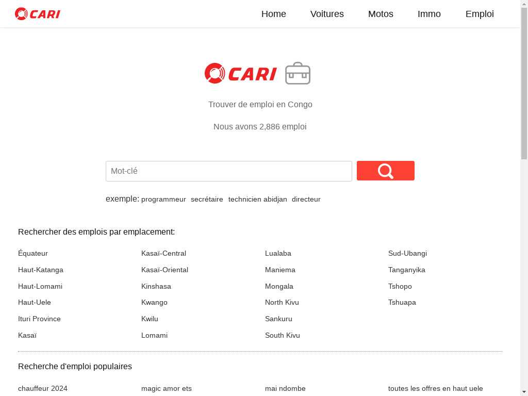Open the Sud-Ubangi location link
The width and height of the screenshot is (528, 396).
coord(407,253)
